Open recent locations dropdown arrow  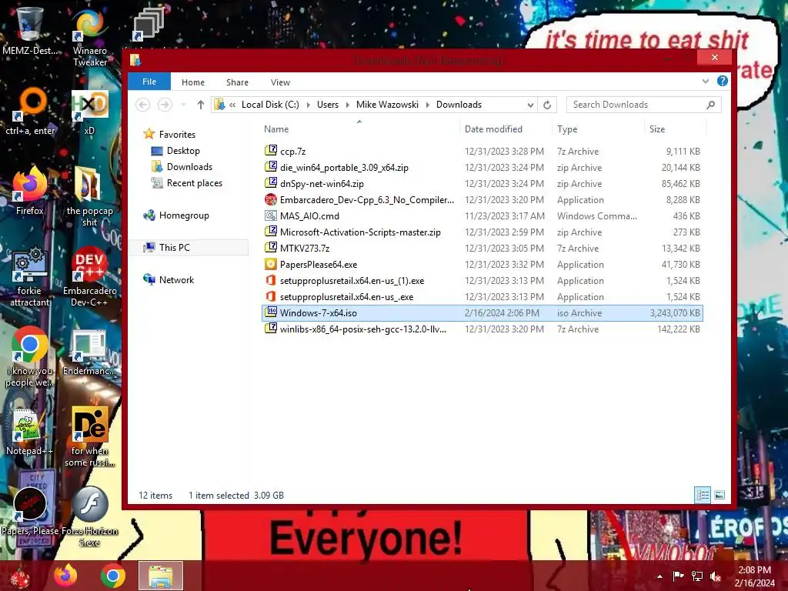[x=183, y=105]
